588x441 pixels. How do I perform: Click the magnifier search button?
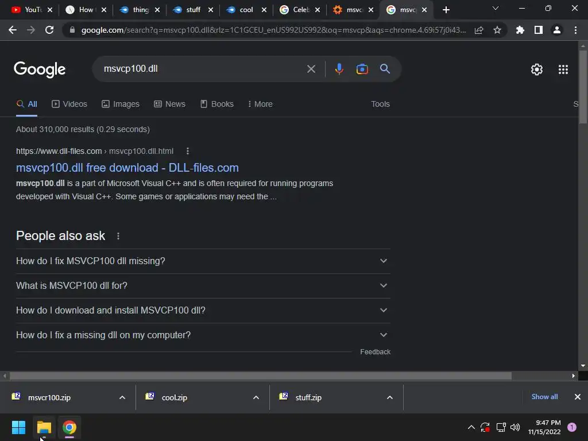click(385, 69)
